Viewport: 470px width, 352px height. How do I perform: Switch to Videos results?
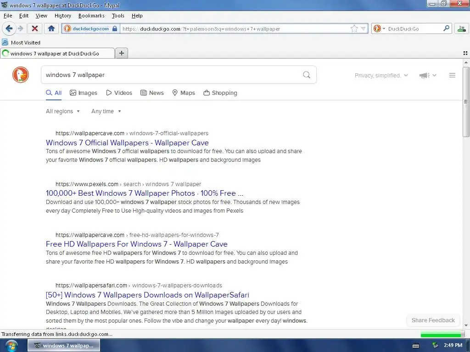[x=119, y=93]
